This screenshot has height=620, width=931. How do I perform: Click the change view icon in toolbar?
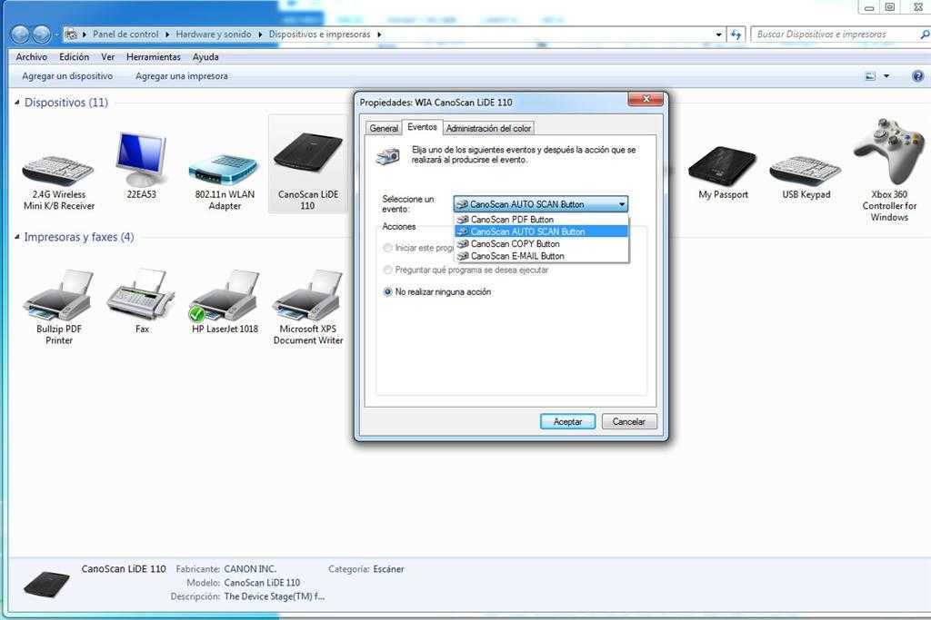coord(870,76)
